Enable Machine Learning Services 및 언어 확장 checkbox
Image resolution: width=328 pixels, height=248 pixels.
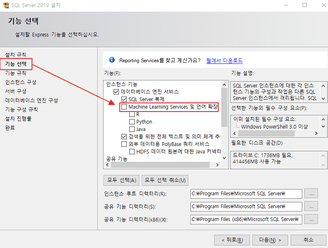point(124,107)
